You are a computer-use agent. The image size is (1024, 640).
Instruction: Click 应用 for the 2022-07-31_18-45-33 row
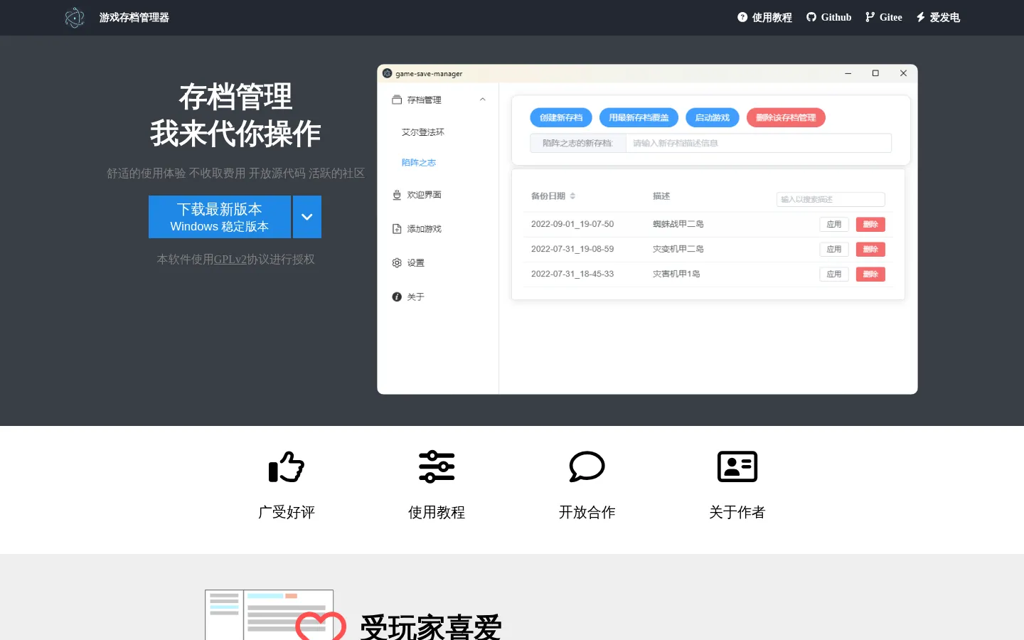(x=834, y=274)
